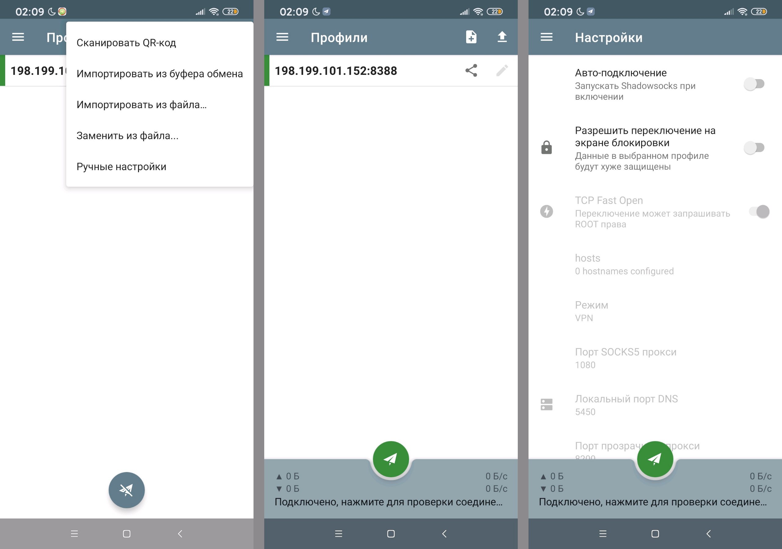Select "Заменить из файла..." menu entry

159,136
